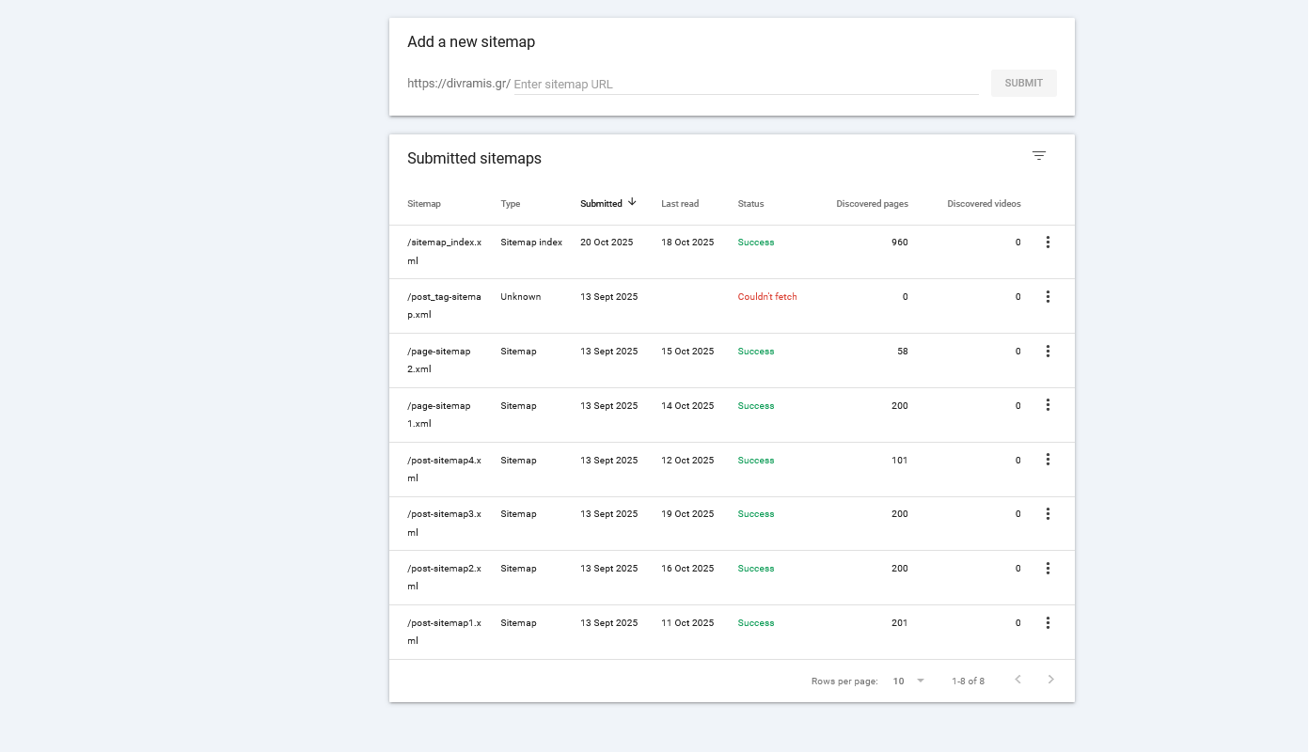
Task: Open the rows per page dropdown
Action: coord(907,680)
